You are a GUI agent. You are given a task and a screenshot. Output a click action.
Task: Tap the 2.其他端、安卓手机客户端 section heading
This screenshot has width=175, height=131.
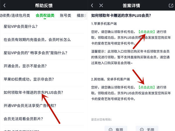click(x=111, y=79)
